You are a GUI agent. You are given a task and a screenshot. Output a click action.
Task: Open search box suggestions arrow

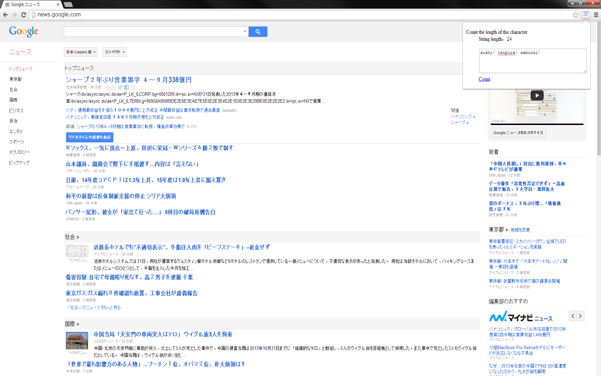click(245, 31)
